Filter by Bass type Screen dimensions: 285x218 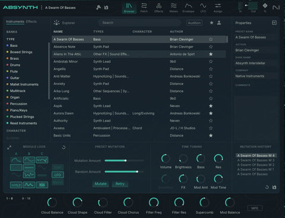point(14,46)
